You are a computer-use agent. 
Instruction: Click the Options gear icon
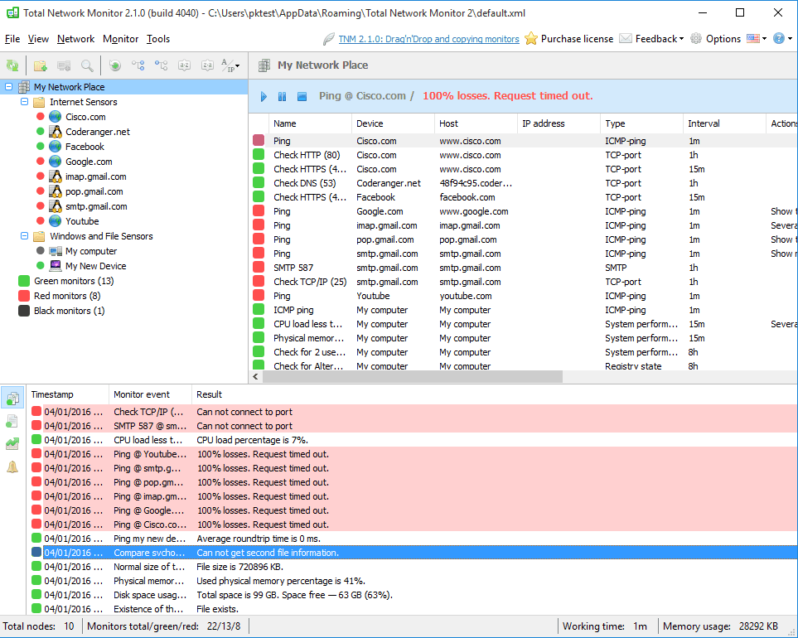696,39
